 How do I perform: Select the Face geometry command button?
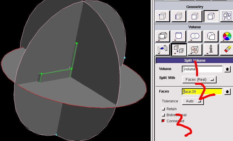(x=195, y=16)
